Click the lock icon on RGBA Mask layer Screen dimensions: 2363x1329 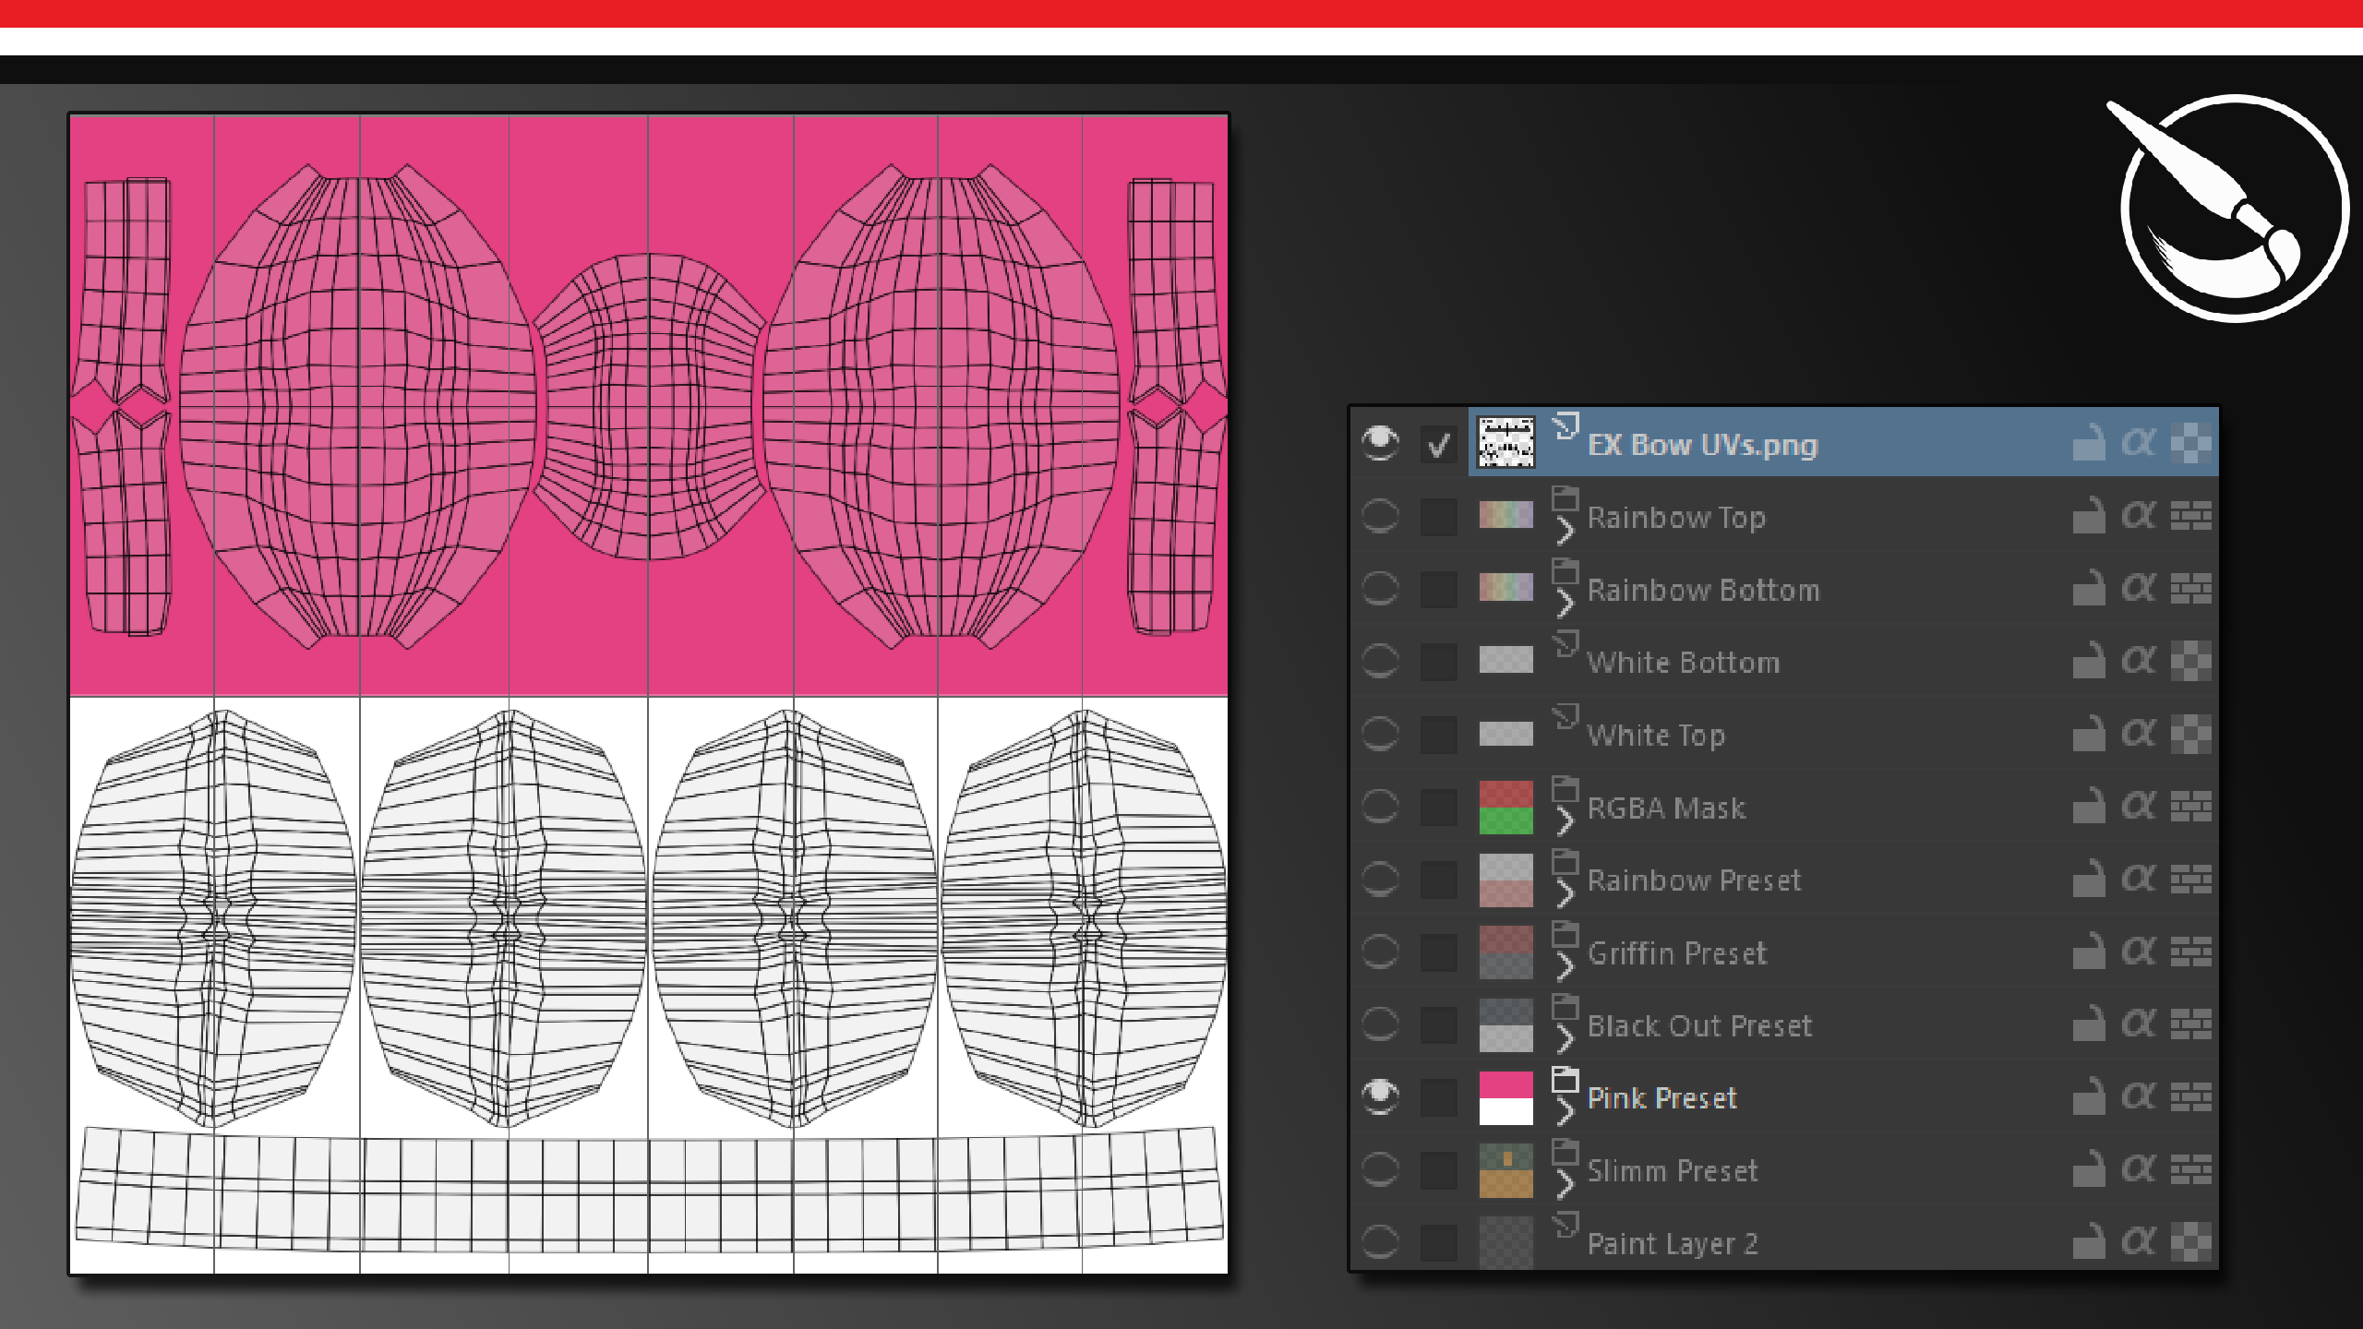[x=2088, y=807]
